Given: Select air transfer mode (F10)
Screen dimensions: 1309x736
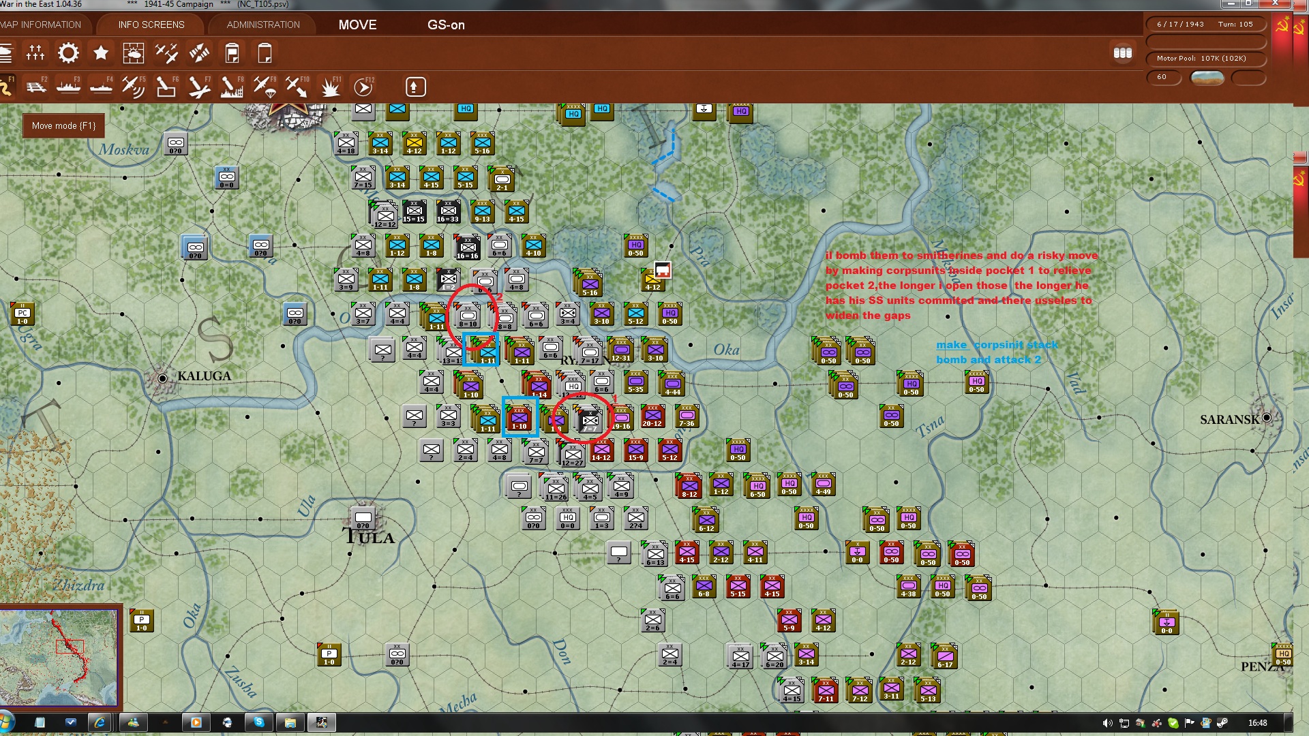Looking at the screenshot, I should click(x=297, y=87).
